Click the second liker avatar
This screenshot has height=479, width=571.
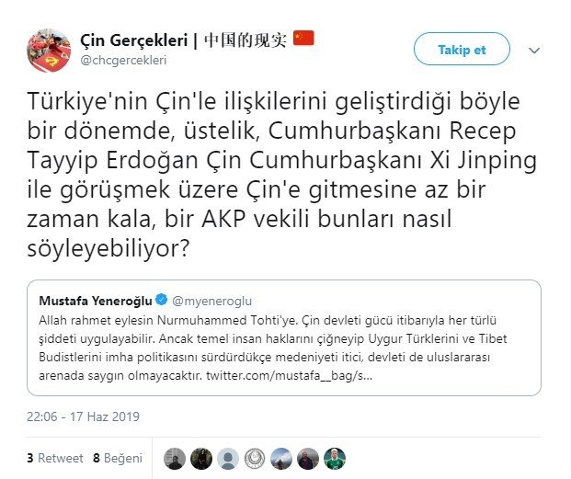[201, 458]
